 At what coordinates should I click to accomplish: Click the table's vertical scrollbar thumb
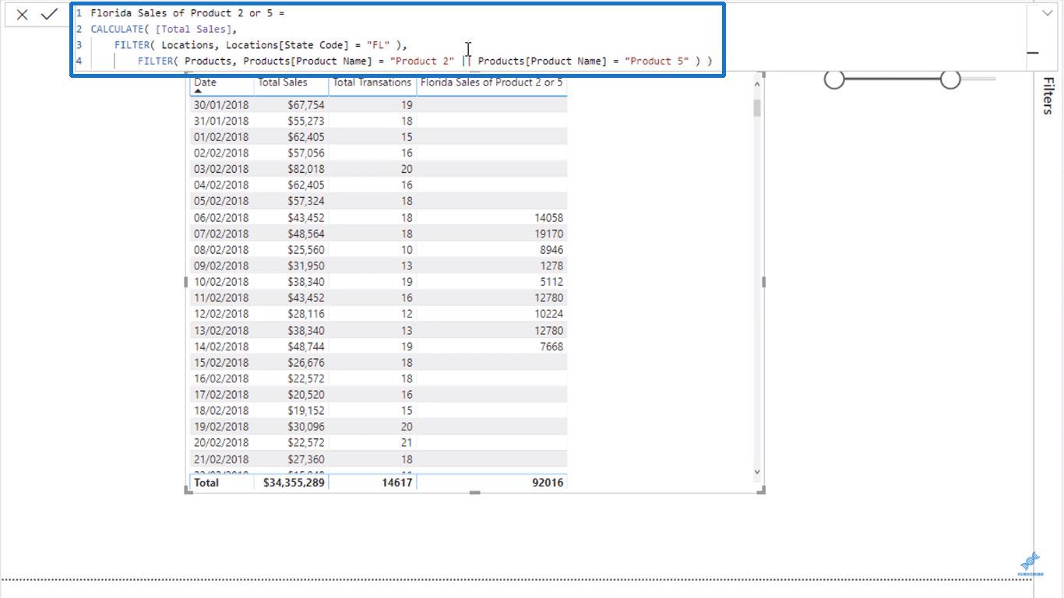click(757, 107)
